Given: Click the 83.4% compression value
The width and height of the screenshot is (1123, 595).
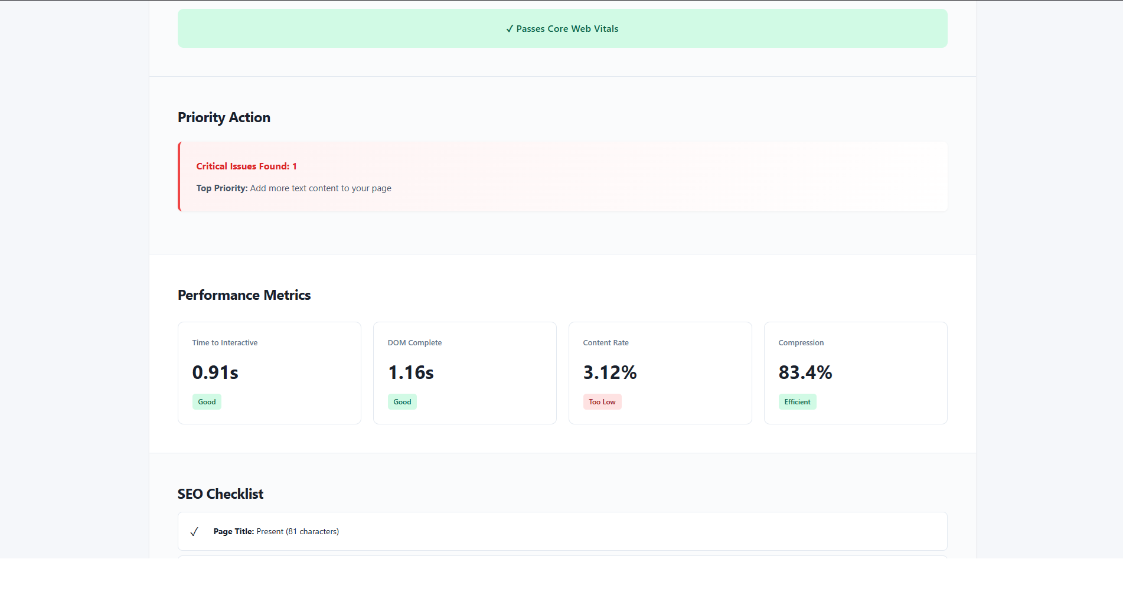Looking at the screenshot, I should tap(805, 372).
